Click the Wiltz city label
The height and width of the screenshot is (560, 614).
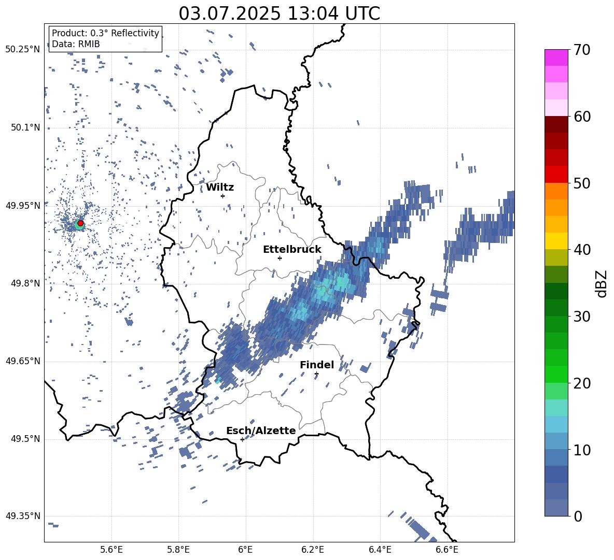coord(220,188)
